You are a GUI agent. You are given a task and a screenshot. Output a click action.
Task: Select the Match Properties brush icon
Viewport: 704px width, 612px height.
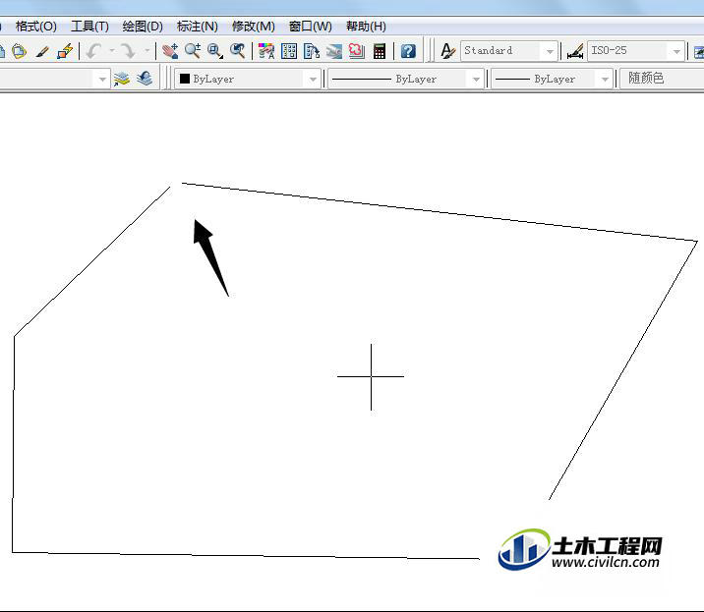click(x=42, y=51)
